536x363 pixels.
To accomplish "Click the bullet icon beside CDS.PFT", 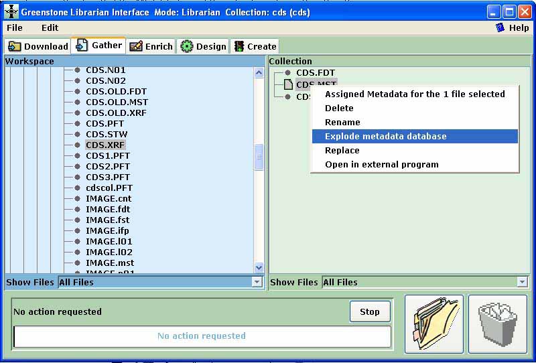I will coord(77,124).
